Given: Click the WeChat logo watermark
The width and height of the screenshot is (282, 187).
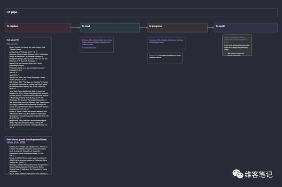Looking at the screenshot, I should [238, 174].
